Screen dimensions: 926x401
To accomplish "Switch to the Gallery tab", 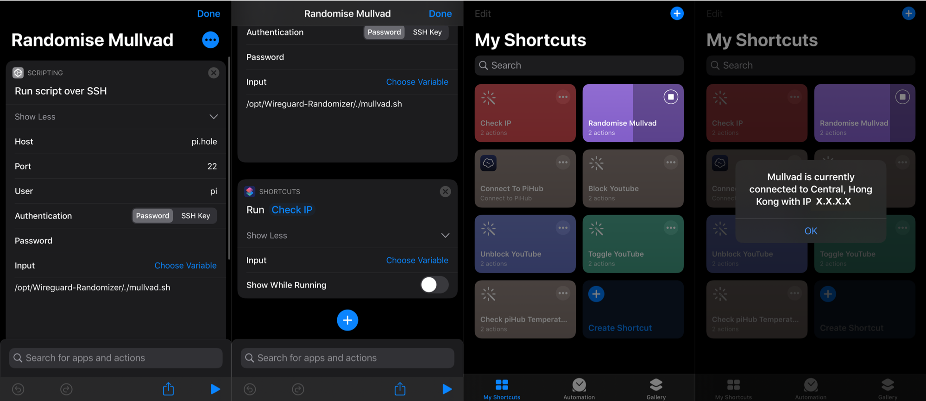I will (x=656, y=388).
